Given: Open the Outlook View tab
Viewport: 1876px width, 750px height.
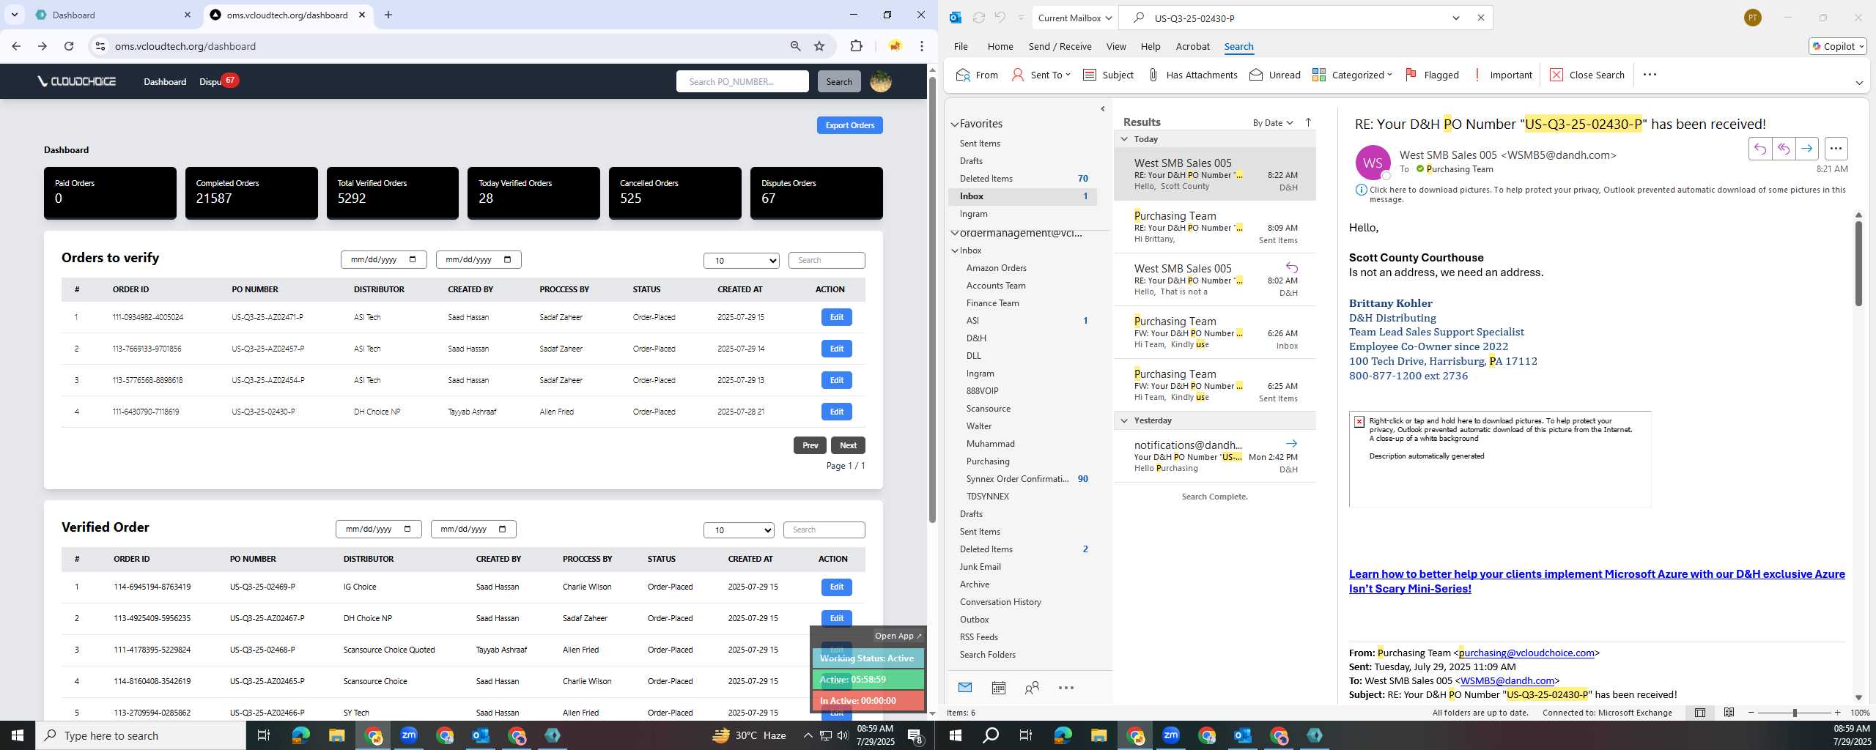Looking at the screenshot, I should (x=1116, y=46).
